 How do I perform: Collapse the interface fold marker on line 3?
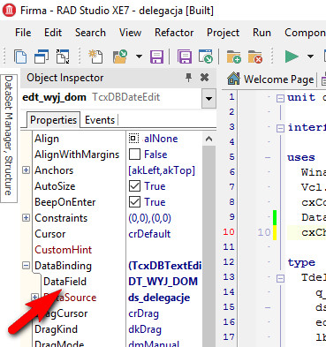pyautogui.click(x=280, y=128)
